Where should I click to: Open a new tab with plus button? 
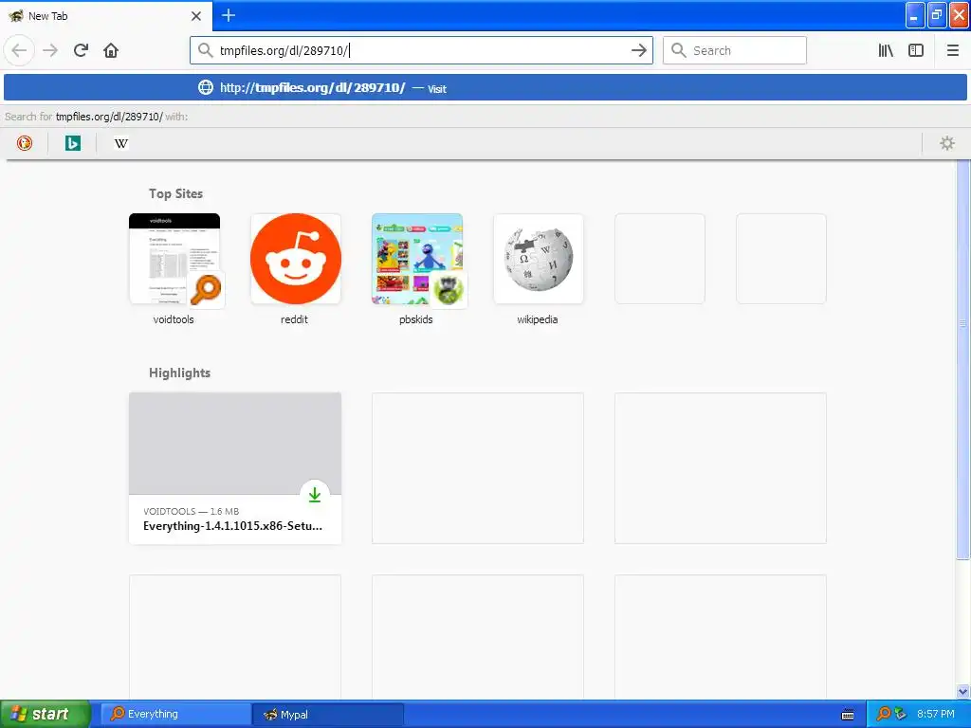click(x=228, y=15)
